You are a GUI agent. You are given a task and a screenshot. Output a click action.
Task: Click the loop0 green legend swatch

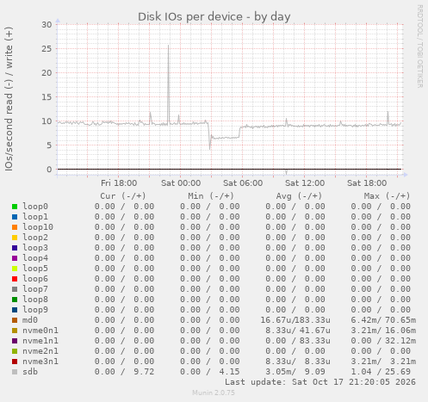[x=15, y=207]
